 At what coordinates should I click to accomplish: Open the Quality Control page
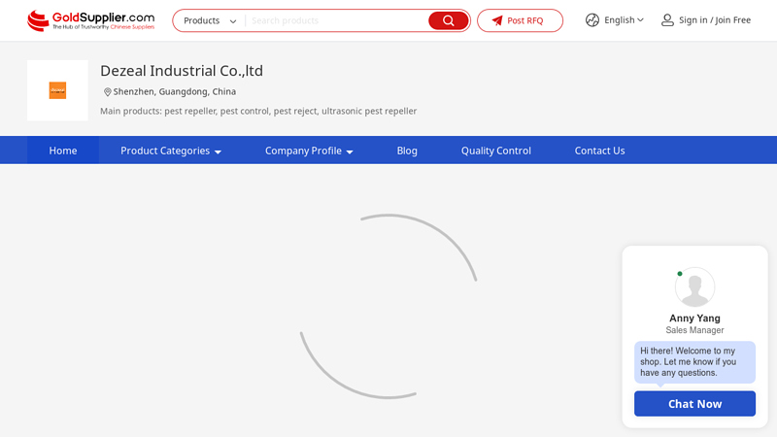(496, 151)
